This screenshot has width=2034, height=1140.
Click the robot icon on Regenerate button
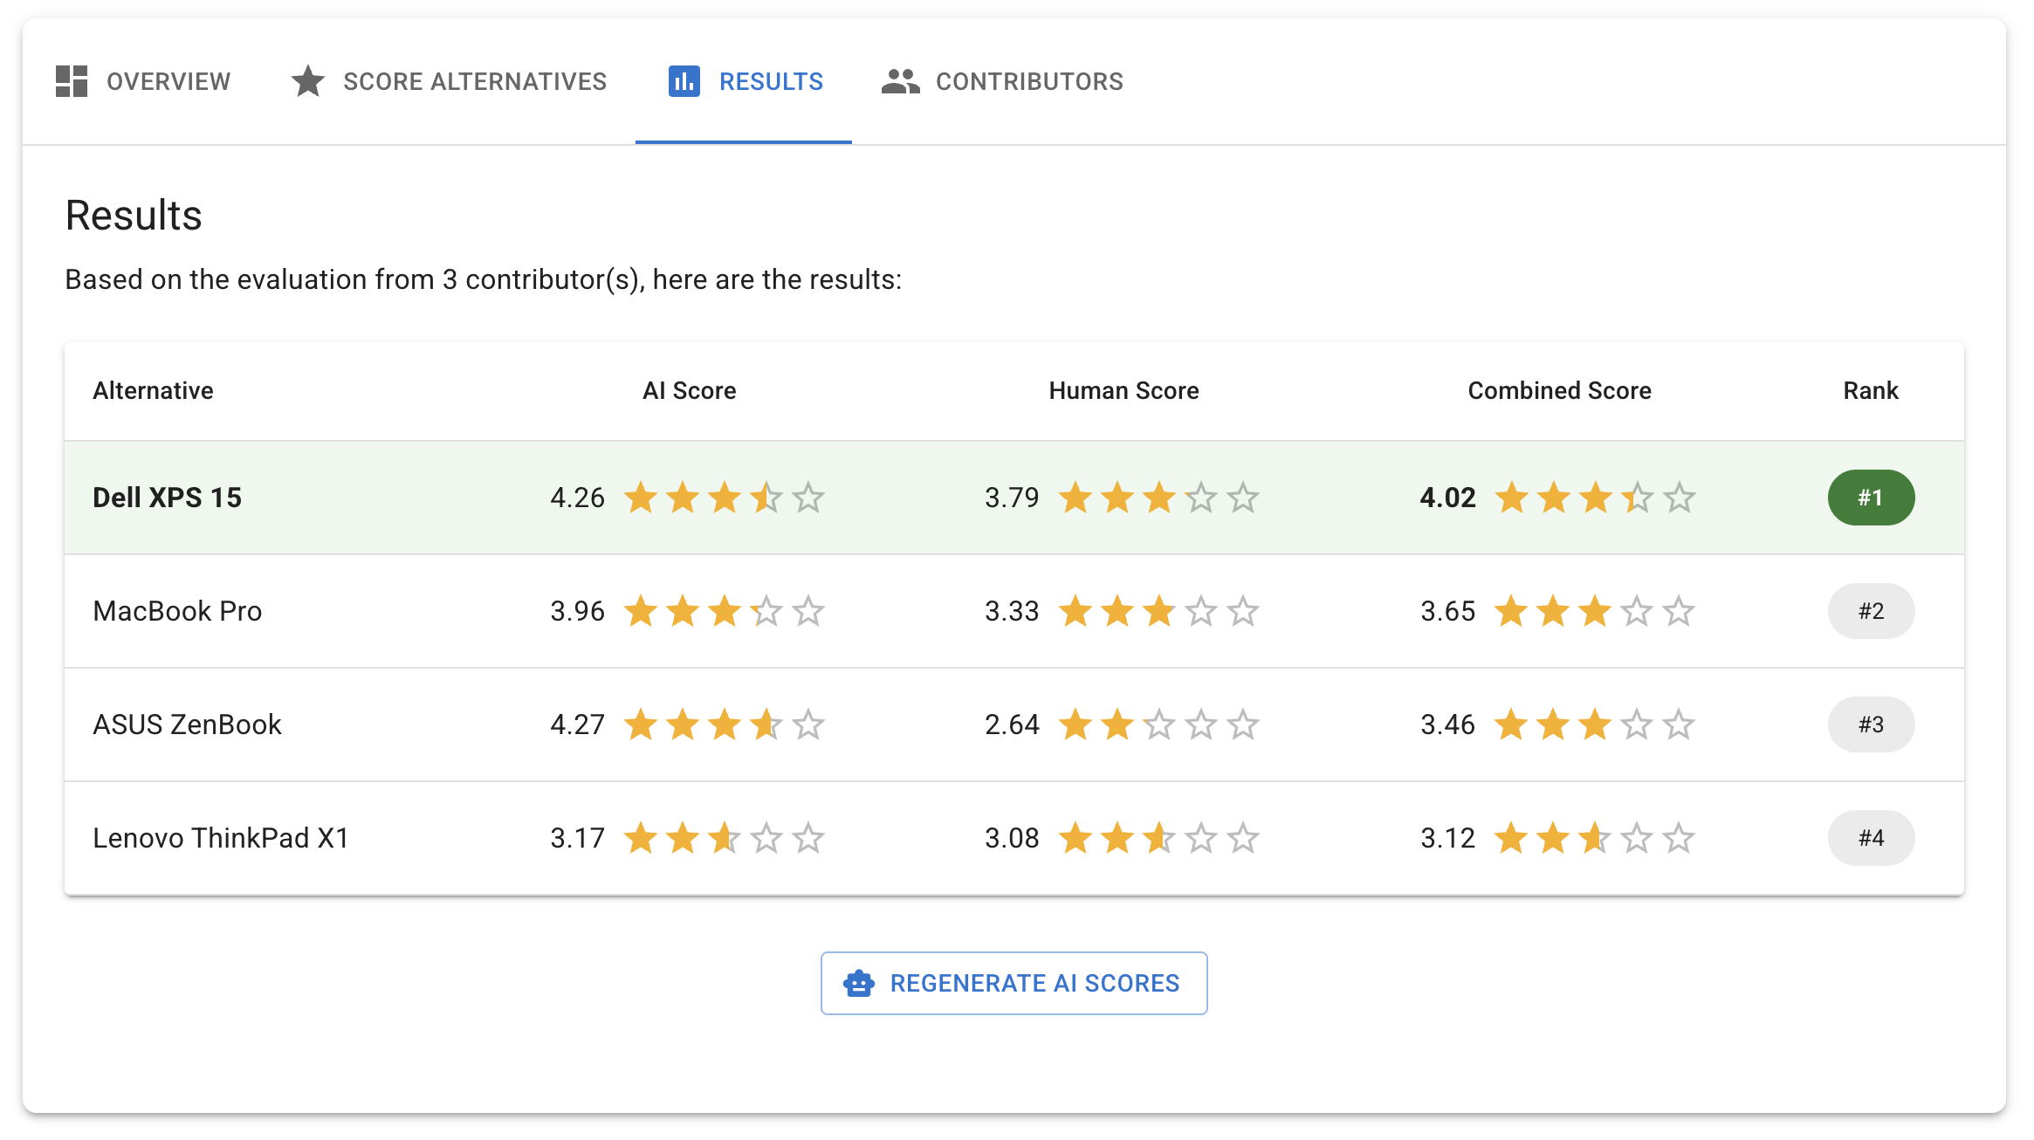coord(859,983)
